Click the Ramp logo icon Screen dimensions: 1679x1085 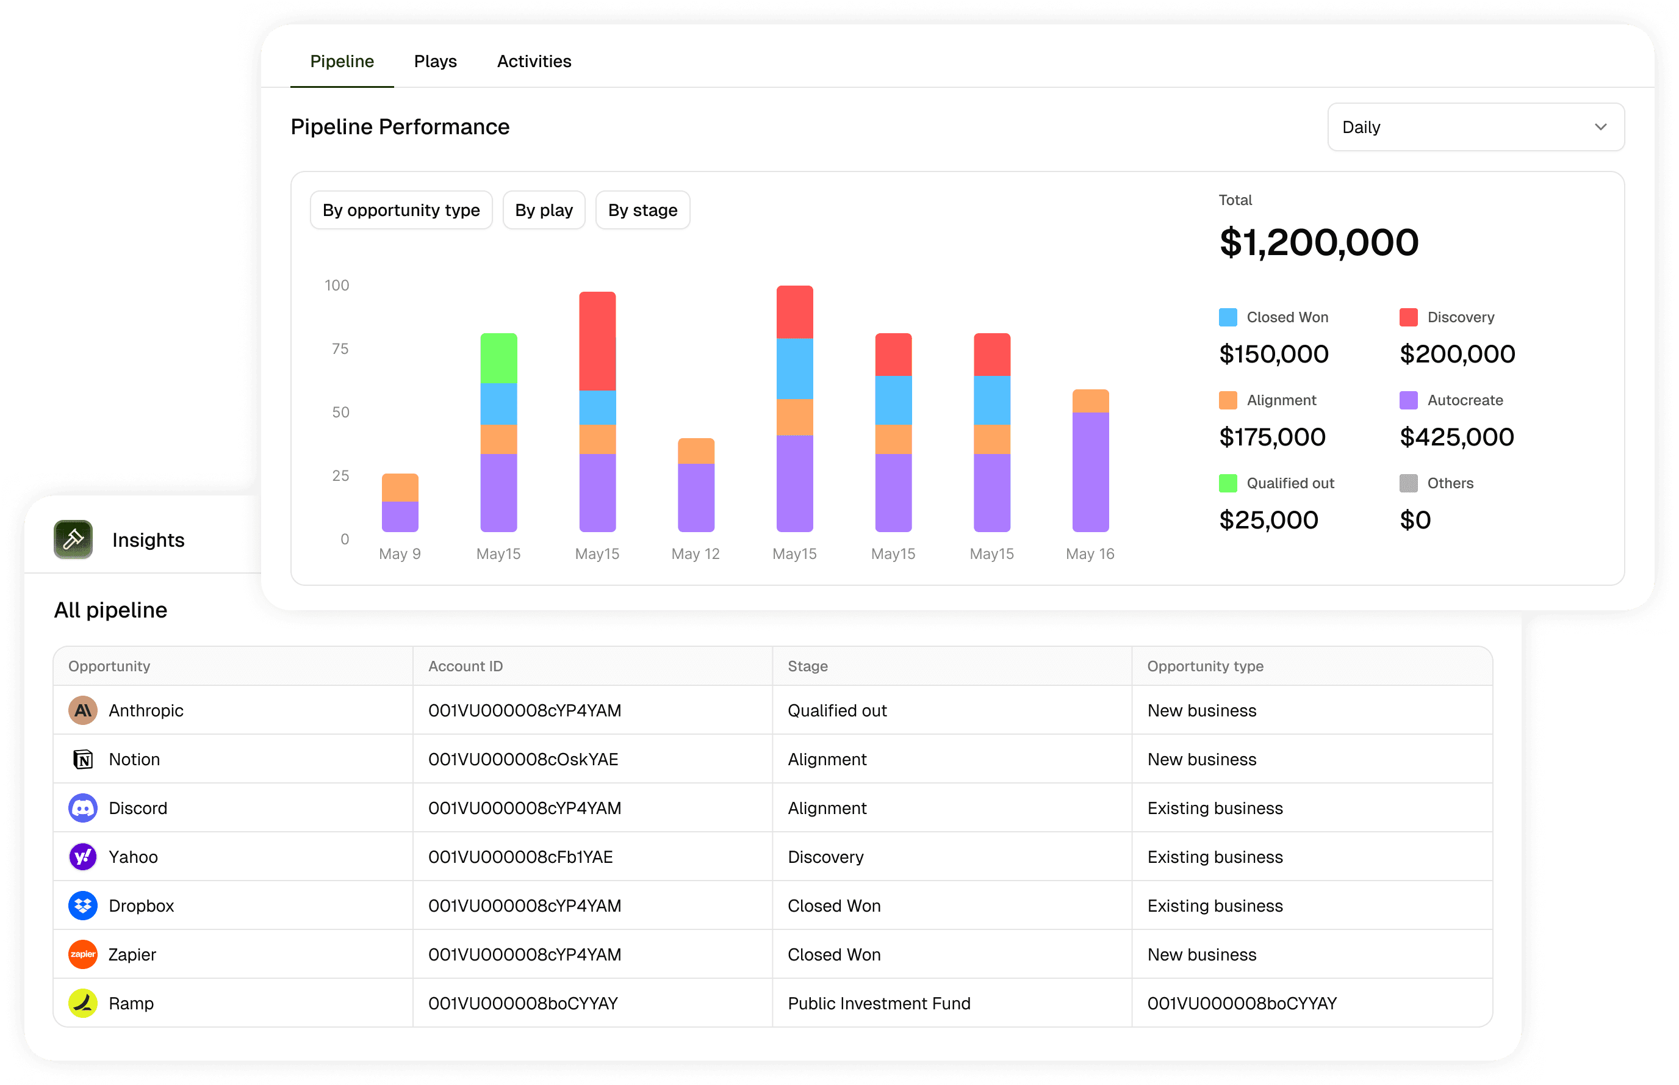pyautogui.click(x=83, y=1003)
